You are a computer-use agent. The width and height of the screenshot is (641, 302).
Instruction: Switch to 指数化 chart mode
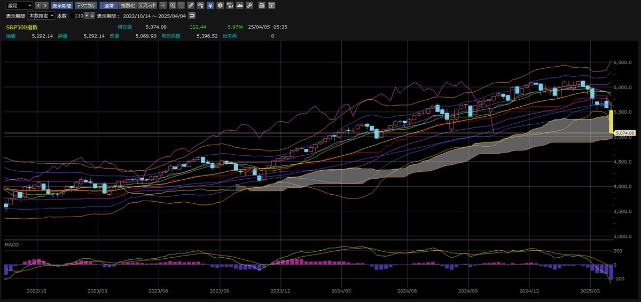(x=128, y=5)
